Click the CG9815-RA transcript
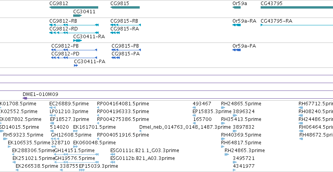The image size is (333, 172). 115,33
